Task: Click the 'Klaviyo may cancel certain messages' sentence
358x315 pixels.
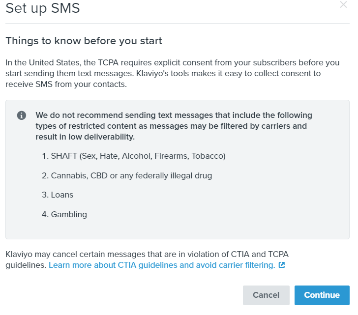Action: click(147, 254)
